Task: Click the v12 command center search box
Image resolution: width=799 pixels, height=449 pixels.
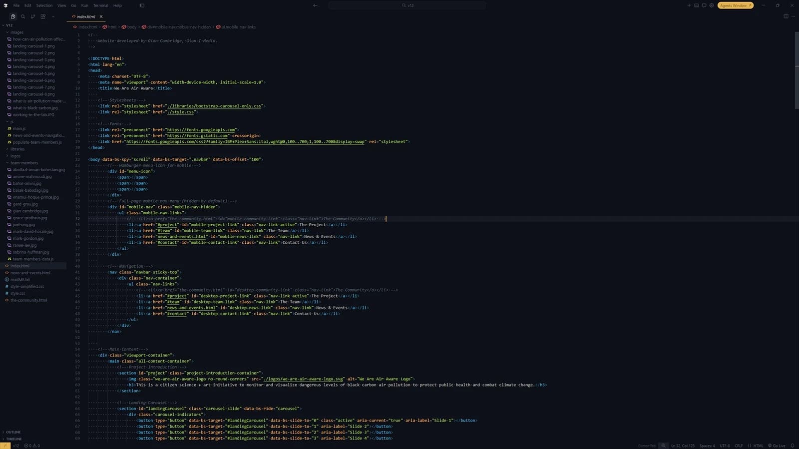Action: pos(407,5)
